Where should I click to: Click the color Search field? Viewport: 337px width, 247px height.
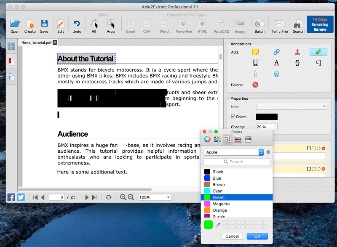237,162
